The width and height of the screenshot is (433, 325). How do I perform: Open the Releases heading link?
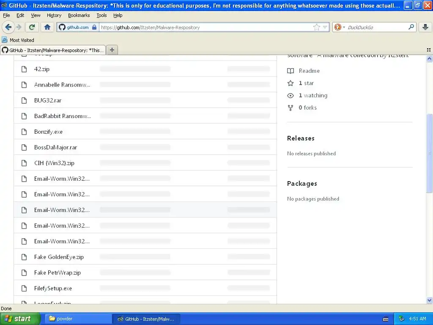[x=301, y=138]
